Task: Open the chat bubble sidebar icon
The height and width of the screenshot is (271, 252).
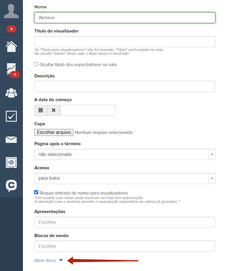Action: tap(11, 186)
